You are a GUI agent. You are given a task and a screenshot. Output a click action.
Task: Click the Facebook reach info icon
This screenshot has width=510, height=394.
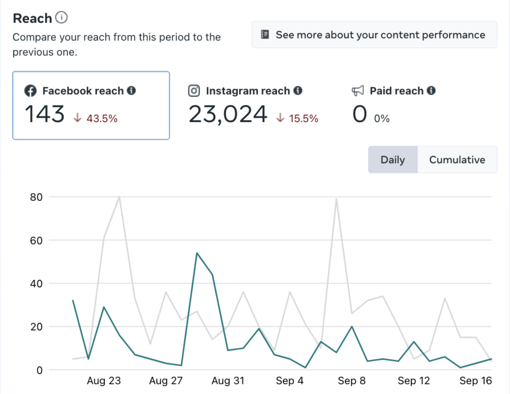coord(132,91)
